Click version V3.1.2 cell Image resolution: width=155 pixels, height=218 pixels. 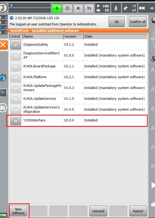point(73,44)
